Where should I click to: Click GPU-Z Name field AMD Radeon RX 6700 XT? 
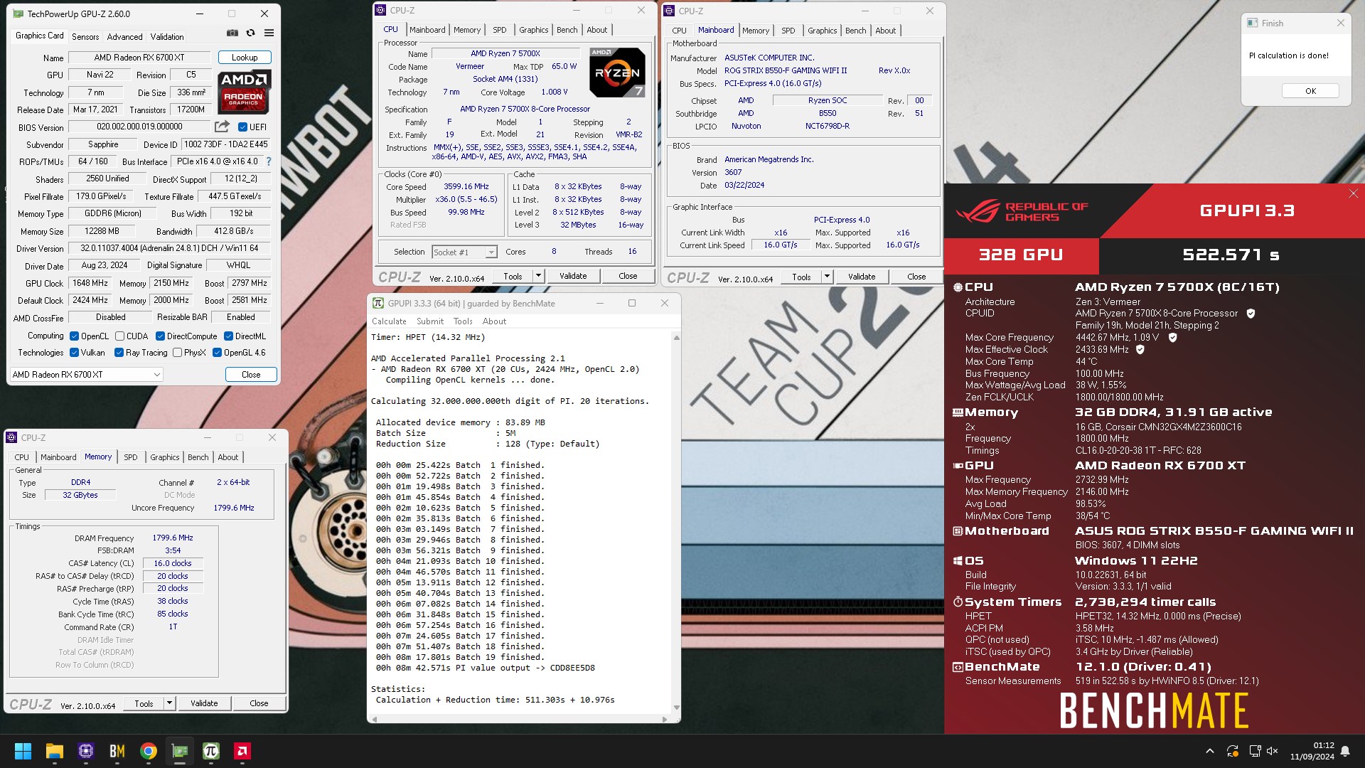point(139,58)
